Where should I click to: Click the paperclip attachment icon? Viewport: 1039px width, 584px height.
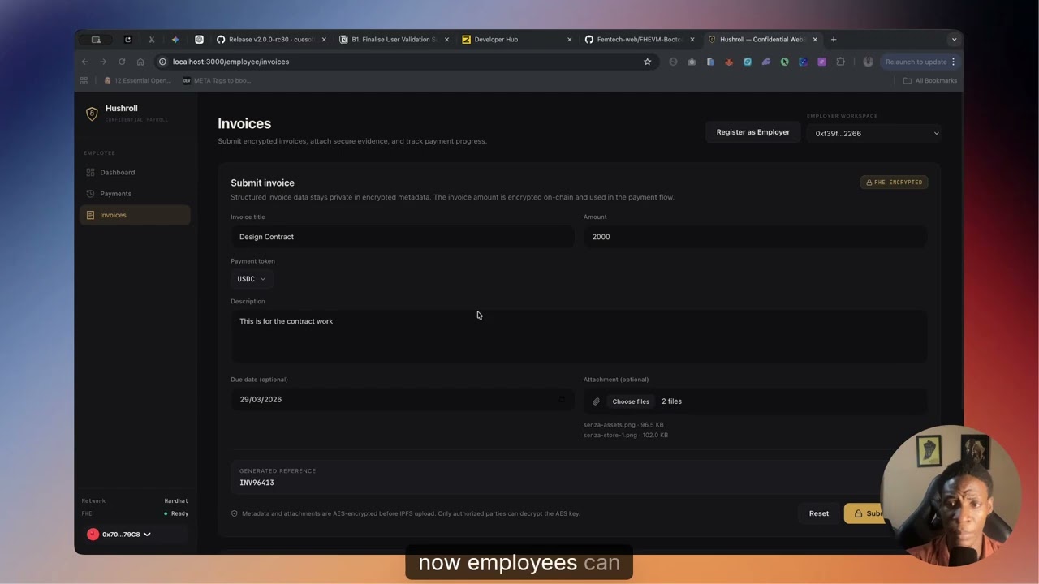pos(596,401)
